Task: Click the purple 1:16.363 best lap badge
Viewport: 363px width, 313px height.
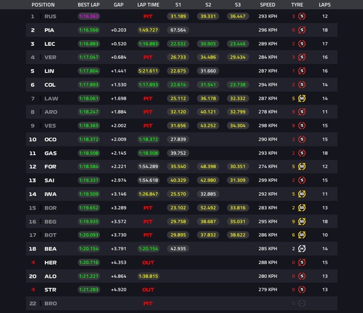Action: coord(89,16)
